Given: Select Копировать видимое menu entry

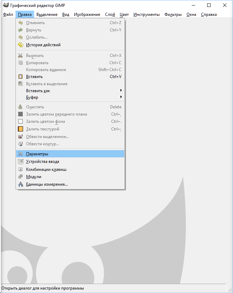Looking at the screenshot, I should [70, 70].
